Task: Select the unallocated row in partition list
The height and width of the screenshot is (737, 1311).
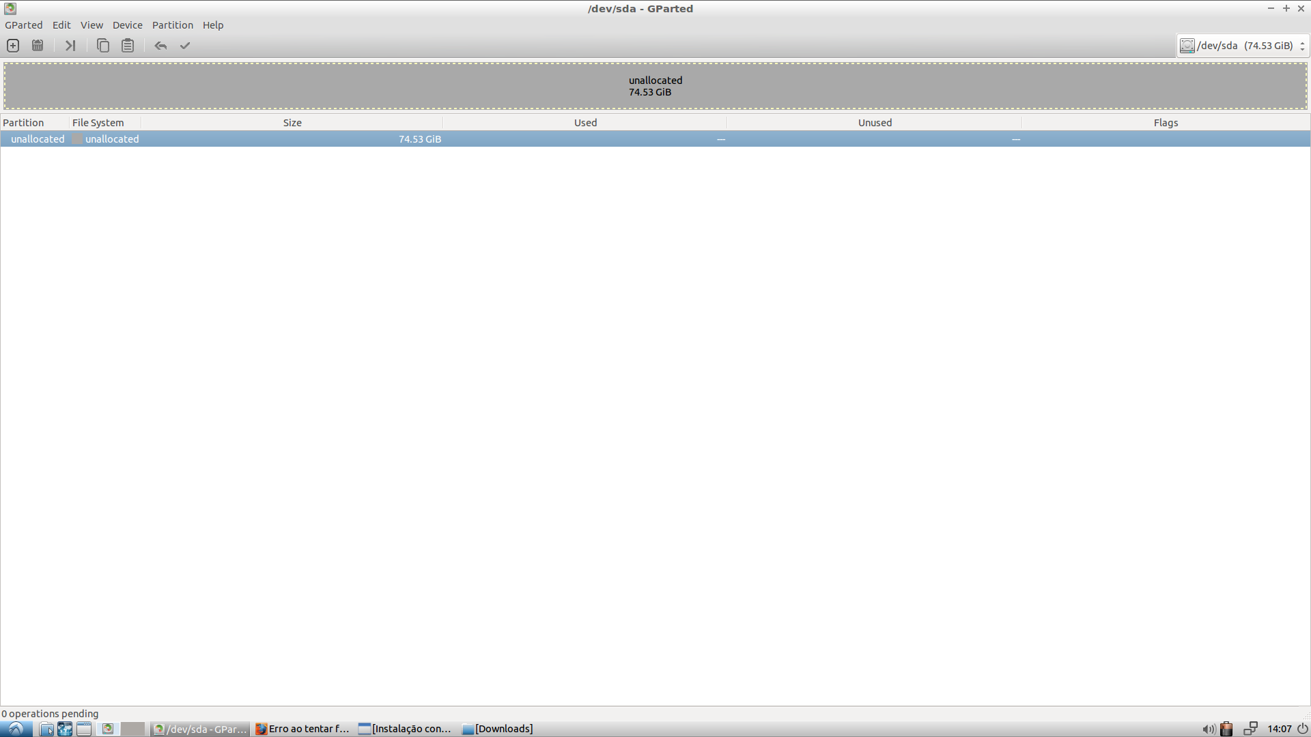Action: point(655,139)
